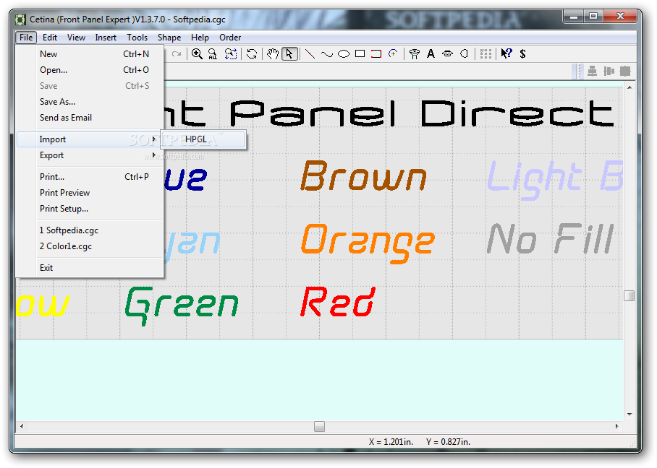Click the Red text object on canvas
This screenshot has width=657, height=468.
tap(338, 302)
